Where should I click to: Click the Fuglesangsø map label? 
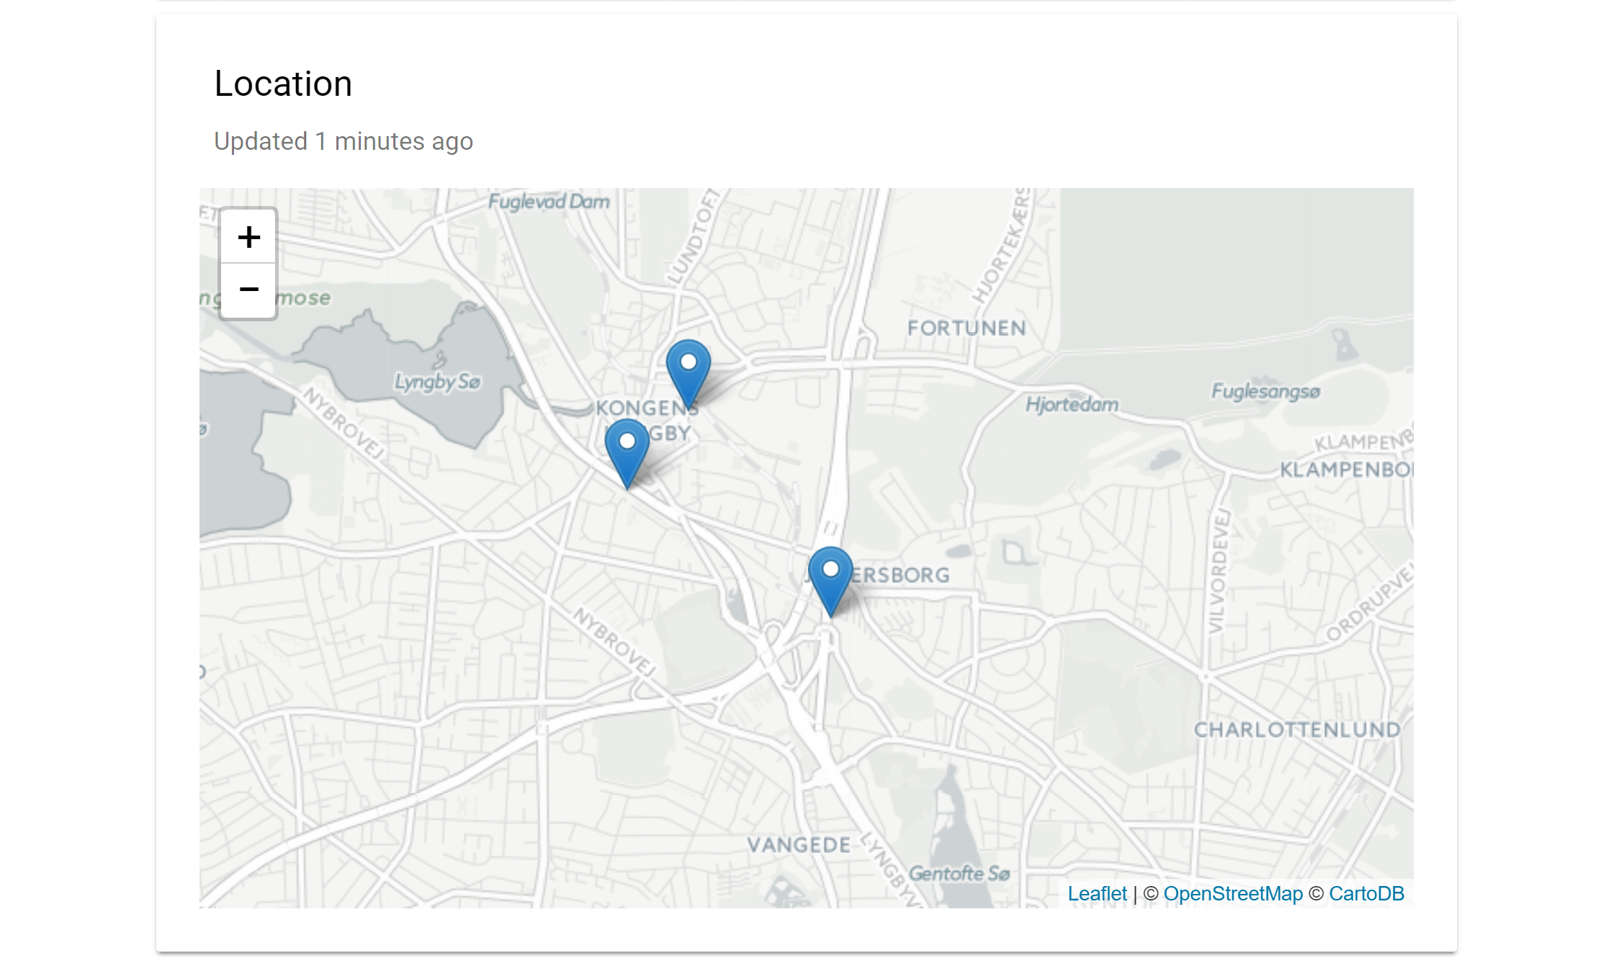point(1265,391)
